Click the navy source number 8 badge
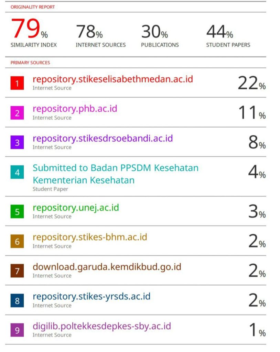 click(x=17, y=300)
